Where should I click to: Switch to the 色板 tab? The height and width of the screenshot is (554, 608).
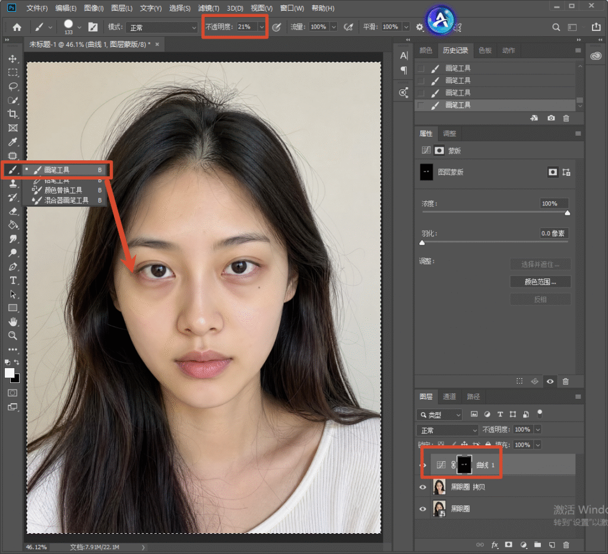point(484,50)
